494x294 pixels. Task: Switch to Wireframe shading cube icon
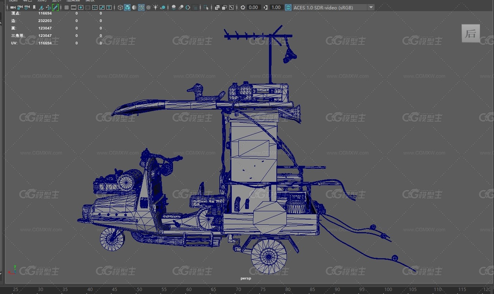[x=120, y=7]
